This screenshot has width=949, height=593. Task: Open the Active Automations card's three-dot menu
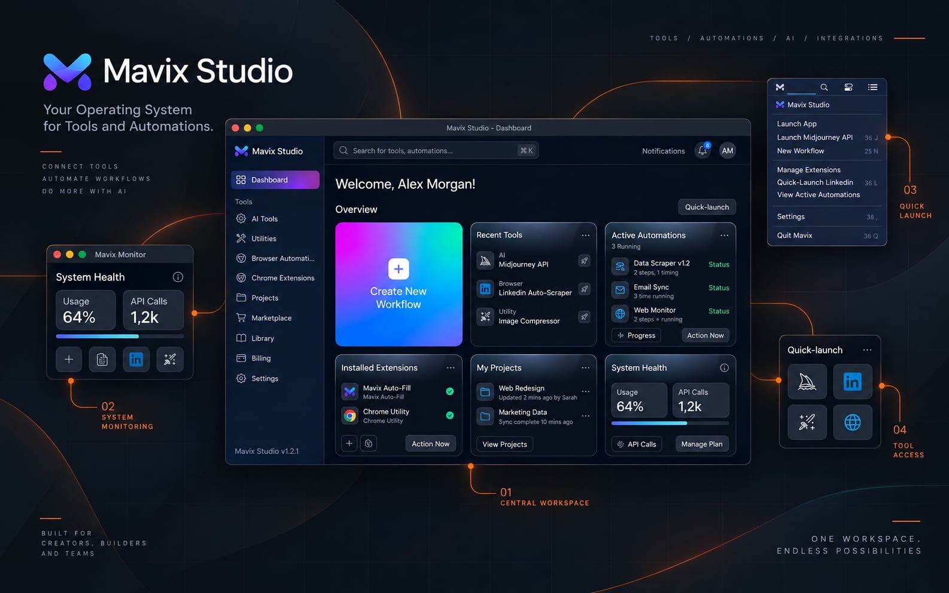pos(724,236)
